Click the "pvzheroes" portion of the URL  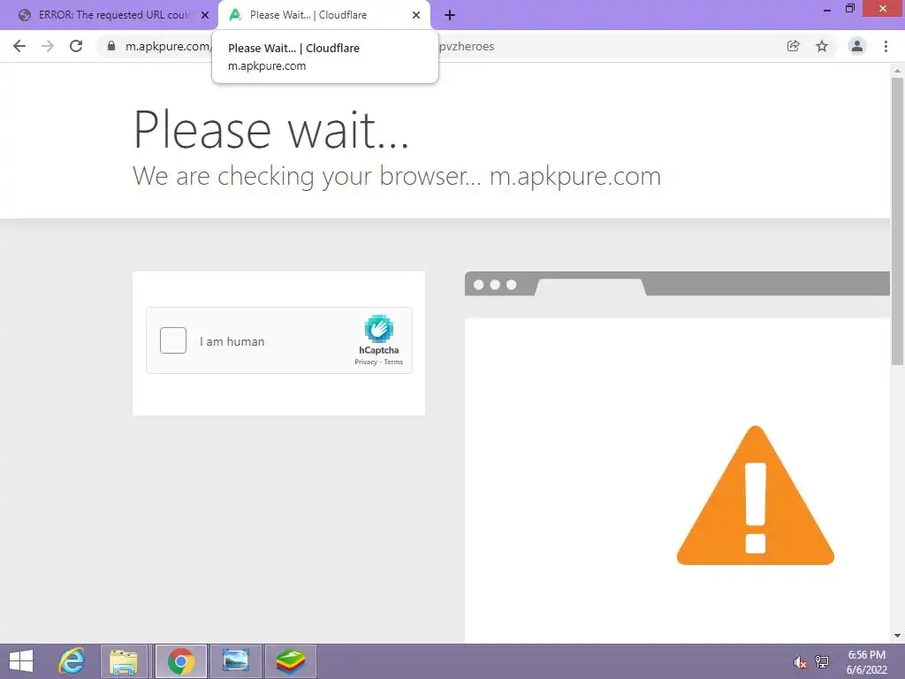(467, 47)
